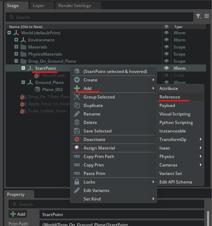The width and height of the screenshot is (212, 226).
Task: Click the Assign Material sphere icon
Action: [x=77, y=148]
